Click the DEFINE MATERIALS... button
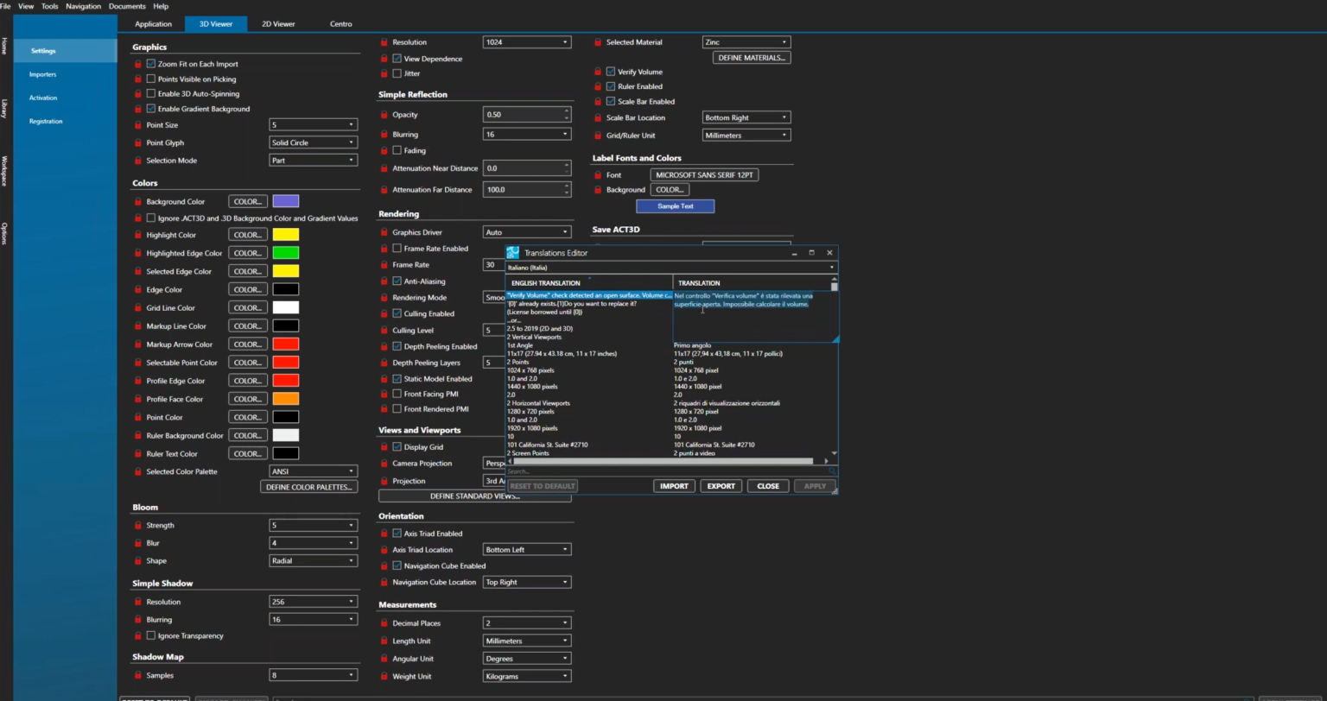1327x701 pixels. pyautogui.click(x=752, y=58)
